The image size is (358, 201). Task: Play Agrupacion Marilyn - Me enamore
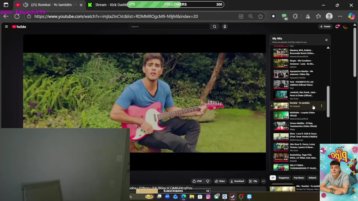point(298,74)
